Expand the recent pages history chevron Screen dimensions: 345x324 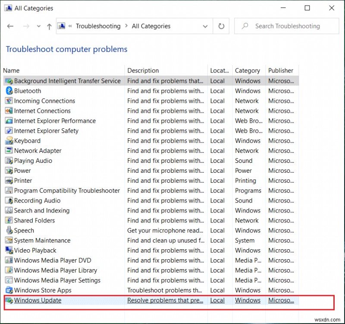38,26
